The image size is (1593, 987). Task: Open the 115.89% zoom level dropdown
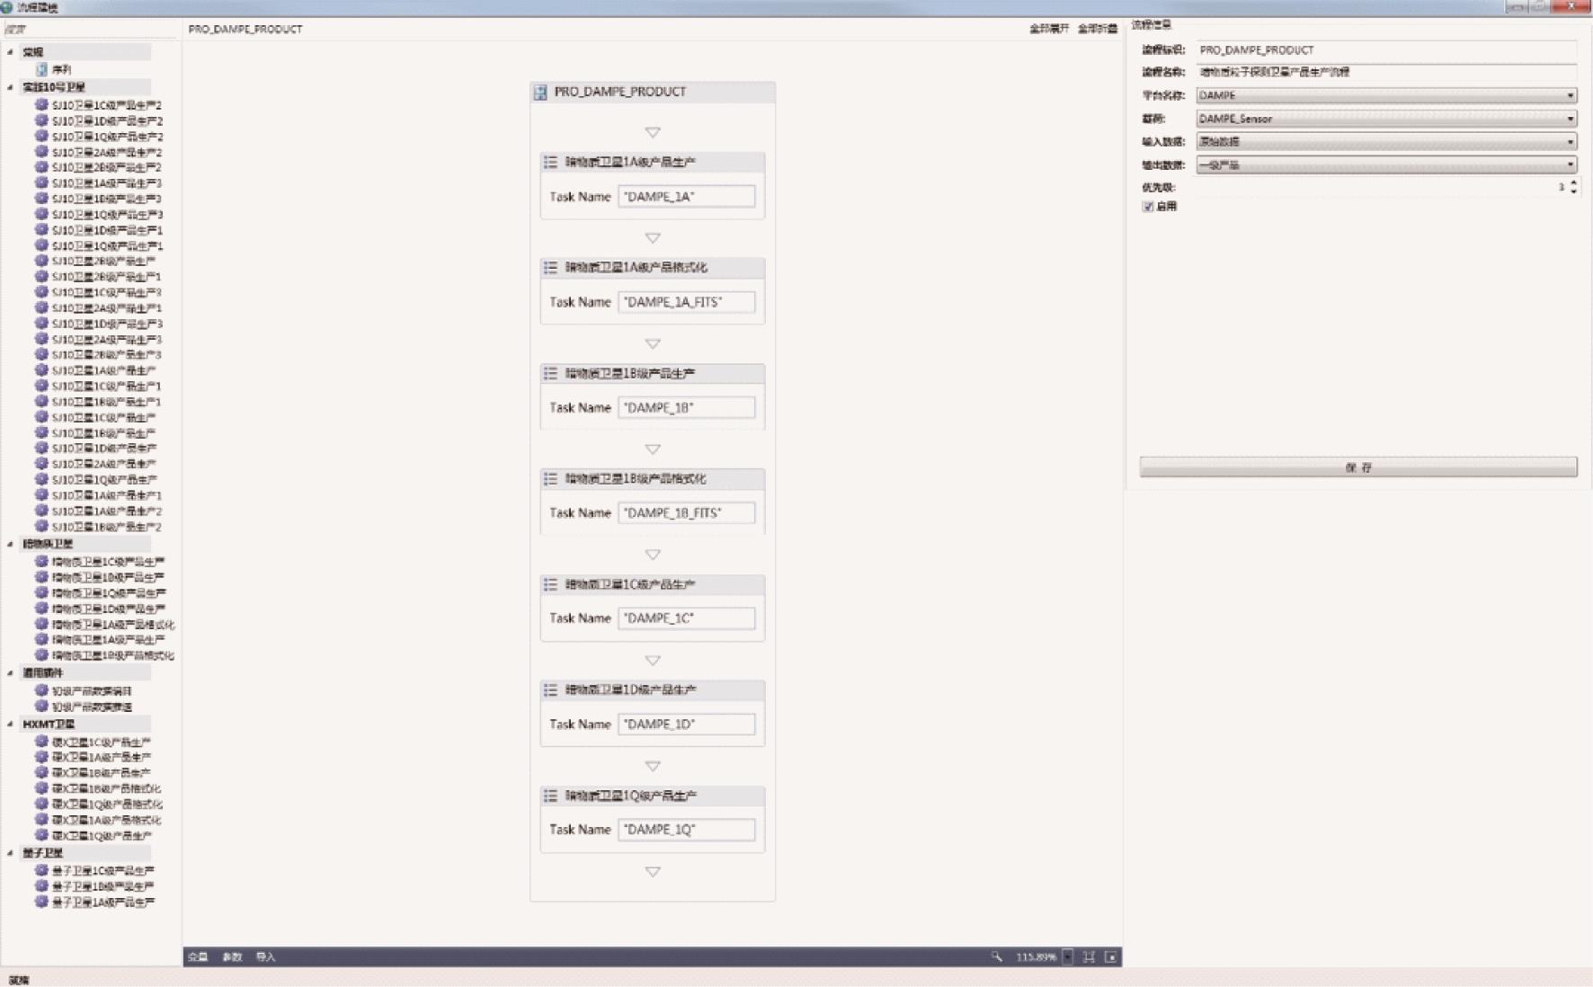[x=1067, y=956]
